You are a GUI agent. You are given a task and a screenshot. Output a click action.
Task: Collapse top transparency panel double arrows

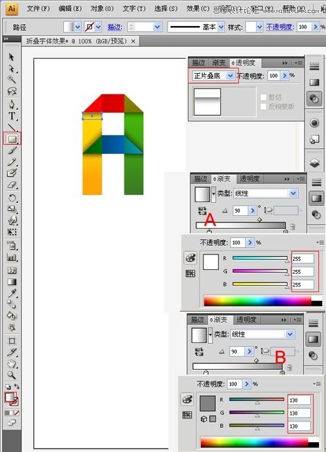click(x=285, y=63)
